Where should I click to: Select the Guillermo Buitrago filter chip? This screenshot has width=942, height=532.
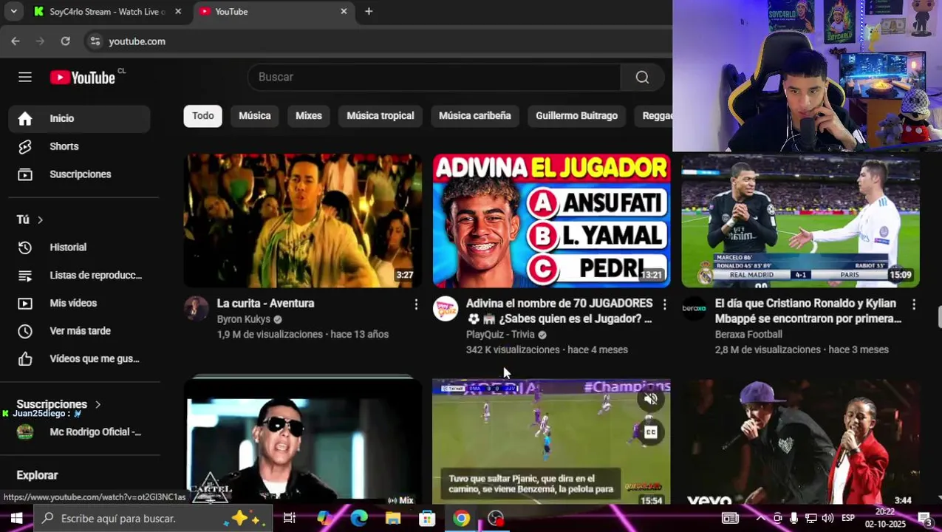click(577, 116)
